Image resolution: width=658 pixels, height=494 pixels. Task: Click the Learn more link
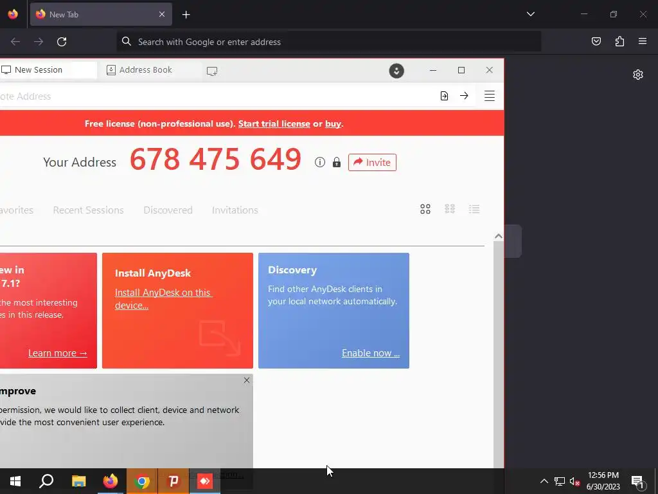pos(57,353)
